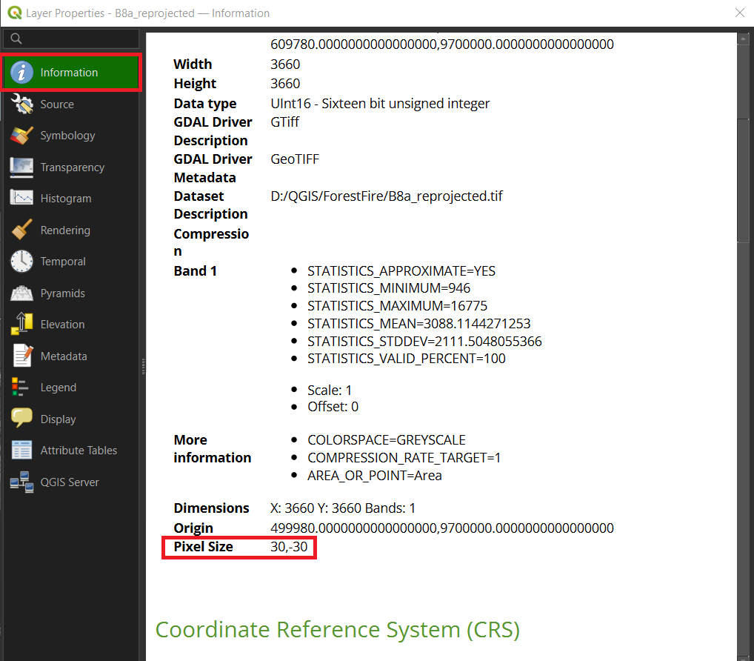
Task: Click the Pixel Size value 30,-30
Action: (289, 547)
